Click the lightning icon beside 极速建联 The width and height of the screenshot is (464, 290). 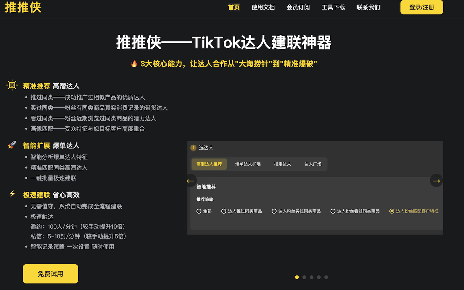click(x=12, y=194)
